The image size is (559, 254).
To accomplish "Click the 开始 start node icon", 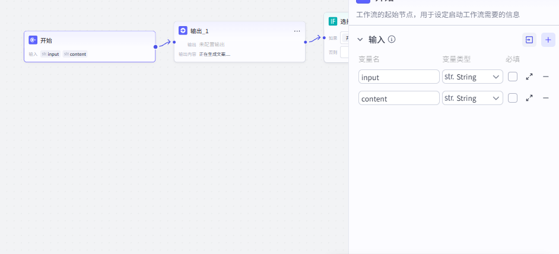I will tap(33, 40).
